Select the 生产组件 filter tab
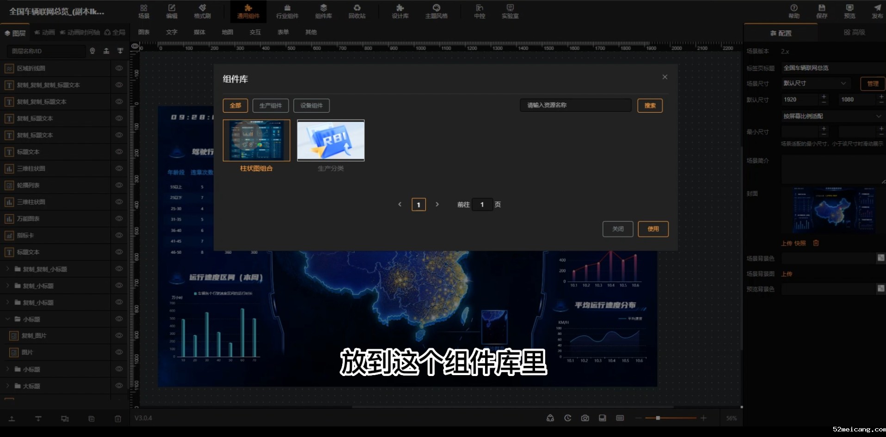The width and height of the screenshot is (886, 437). pos(271,106)
